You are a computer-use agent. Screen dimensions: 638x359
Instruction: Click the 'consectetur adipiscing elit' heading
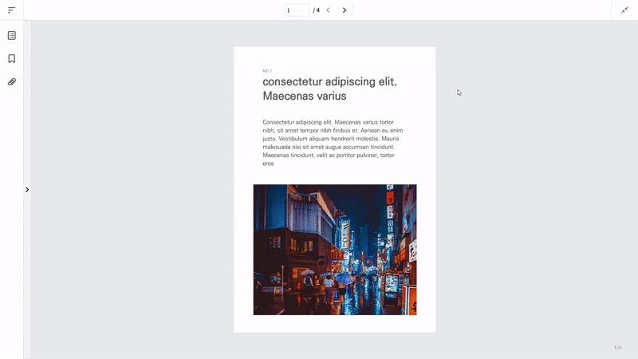(x=329, y=81)
